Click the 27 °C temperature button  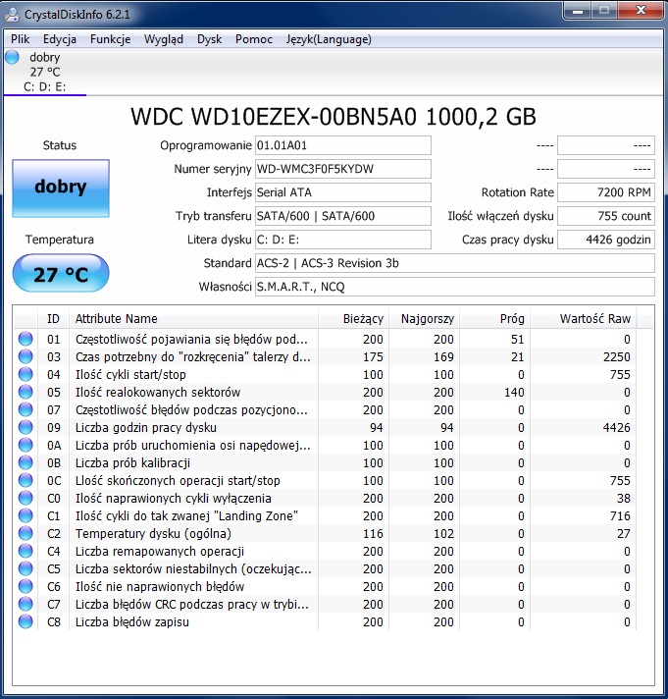click(x=61, y=273)
